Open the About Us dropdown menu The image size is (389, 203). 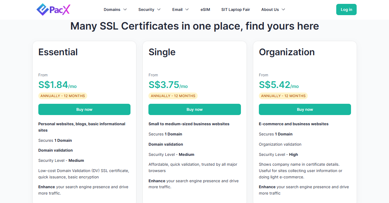(273, 9)
